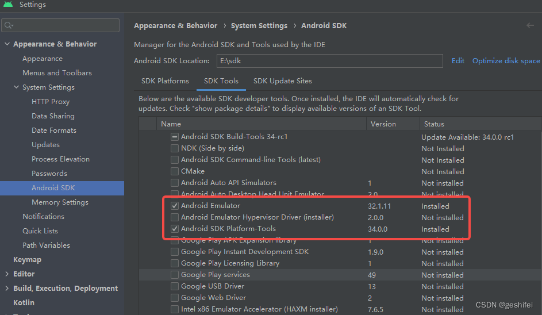This screenshot has width=542, height=315.
Task: Click Optimize disk space link
Action: pyautogui.click(x=506, y=61)
